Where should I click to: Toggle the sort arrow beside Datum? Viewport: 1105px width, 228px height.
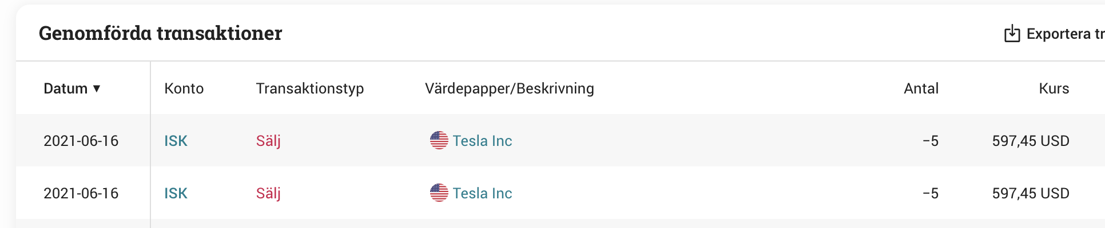97,88
